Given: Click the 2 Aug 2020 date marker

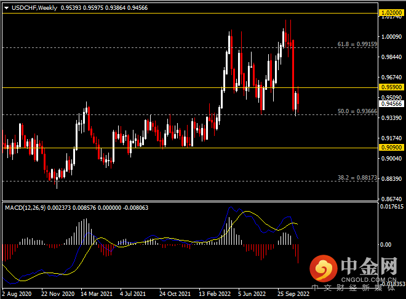Looking at the screenshot, I should [17, 293].
